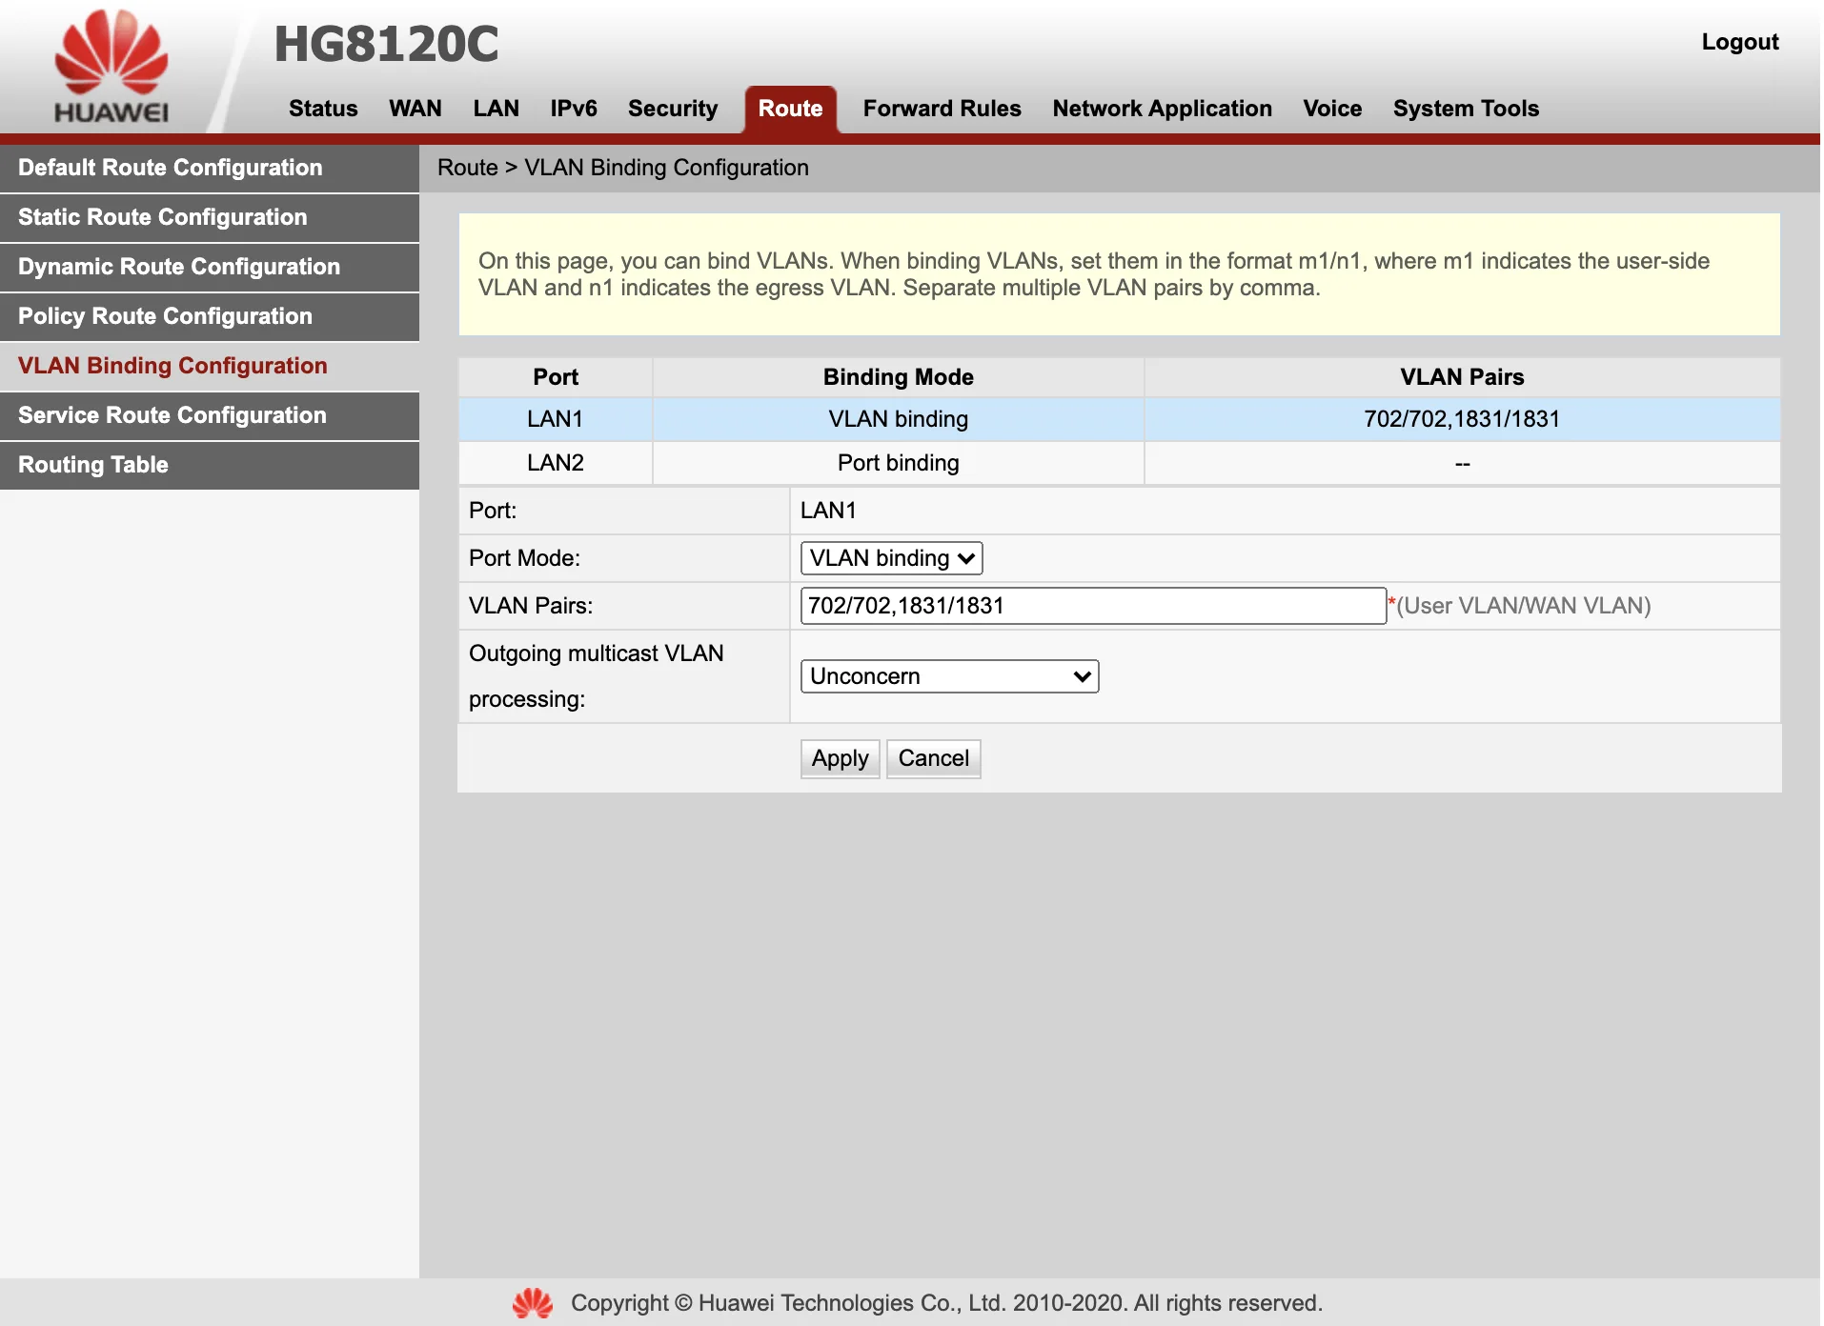Image resolution: width=1824 pixels, height=1326 pixels.
Task: Click Apply to save VLAN settings
Action: 839,758
